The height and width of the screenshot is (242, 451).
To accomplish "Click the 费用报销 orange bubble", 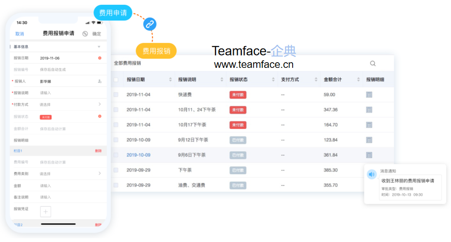I will click(156, 51).
